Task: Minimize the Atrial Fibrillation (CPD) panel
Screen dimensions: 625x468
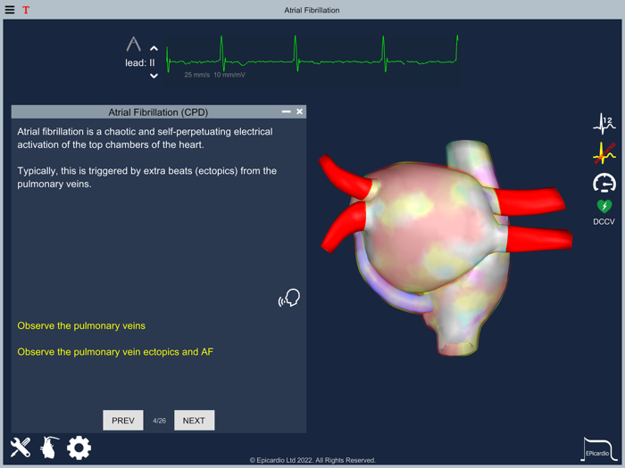Action: pyautogui.click(x=287, y=111)
